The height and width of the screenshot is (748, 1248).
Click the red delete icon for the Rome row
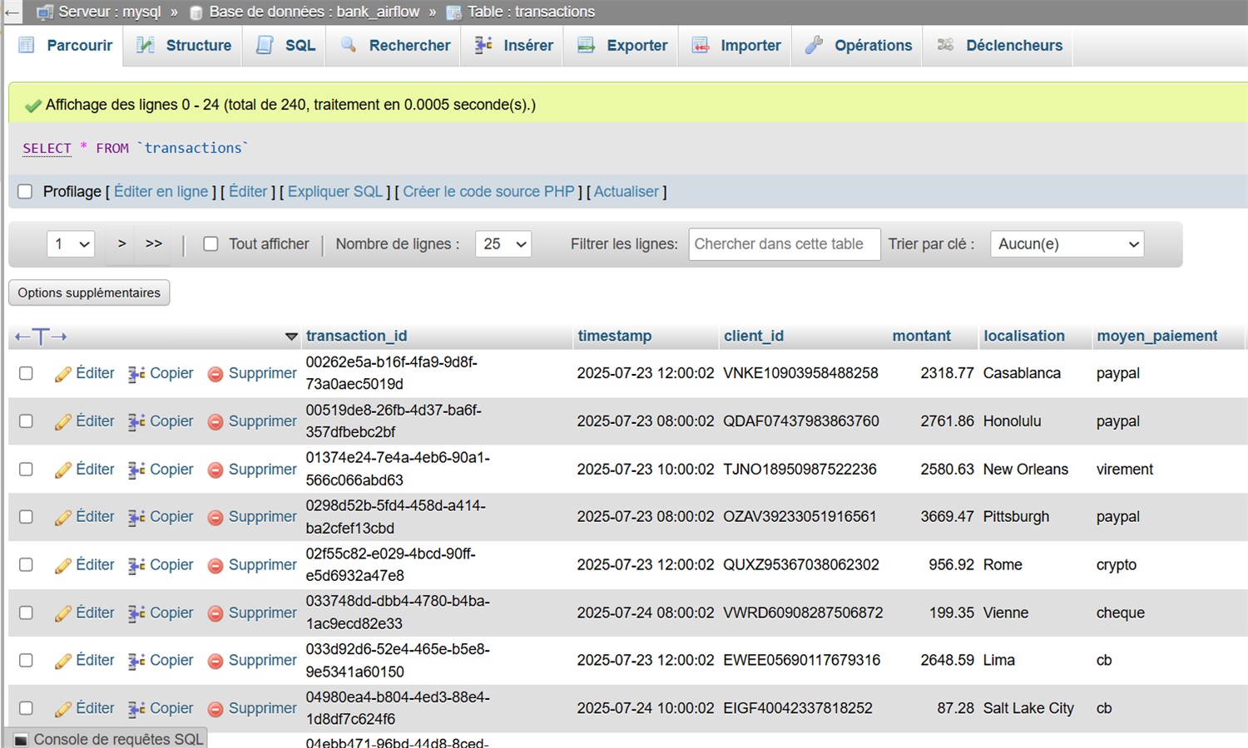[215, 565]
